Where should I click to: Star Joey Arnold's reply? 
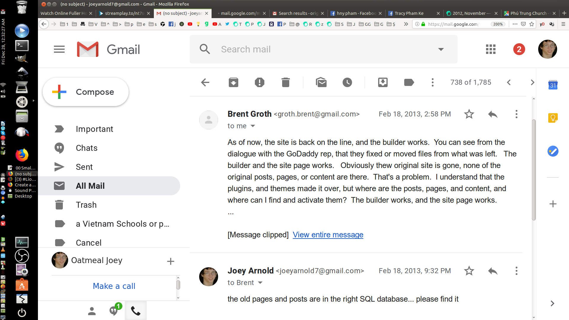point(469,271)
